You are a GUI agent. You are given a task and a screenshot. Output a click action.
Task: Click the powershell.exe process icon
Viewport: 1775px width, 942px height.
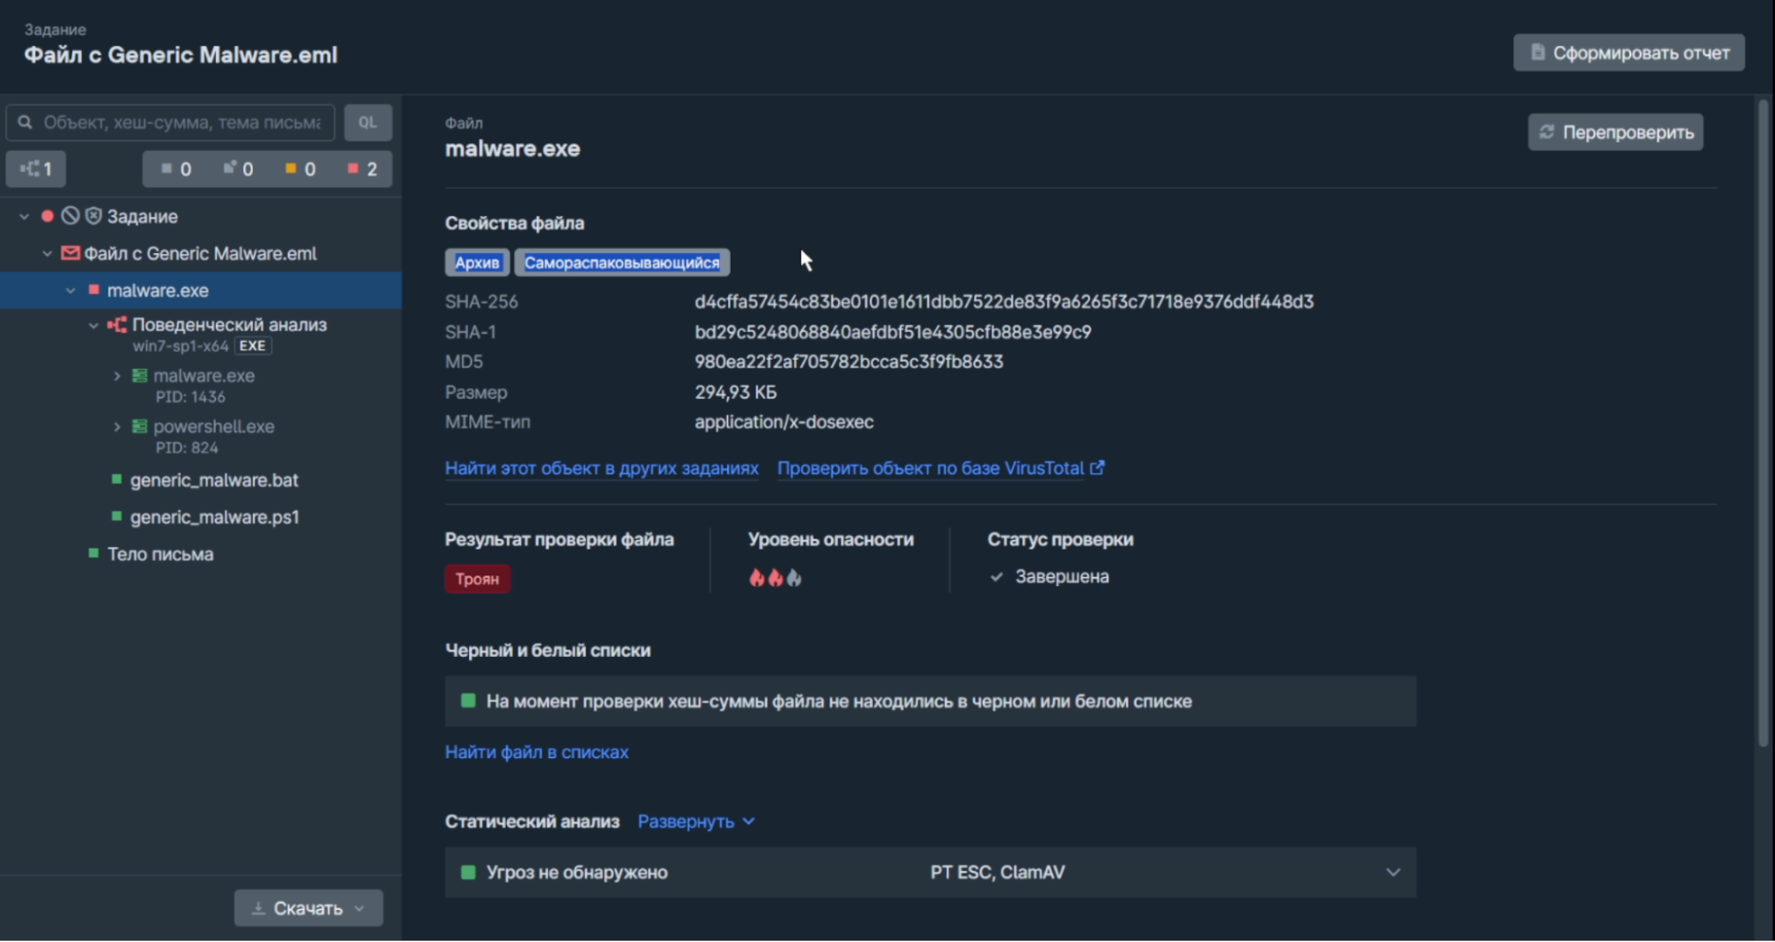[139, 427]
